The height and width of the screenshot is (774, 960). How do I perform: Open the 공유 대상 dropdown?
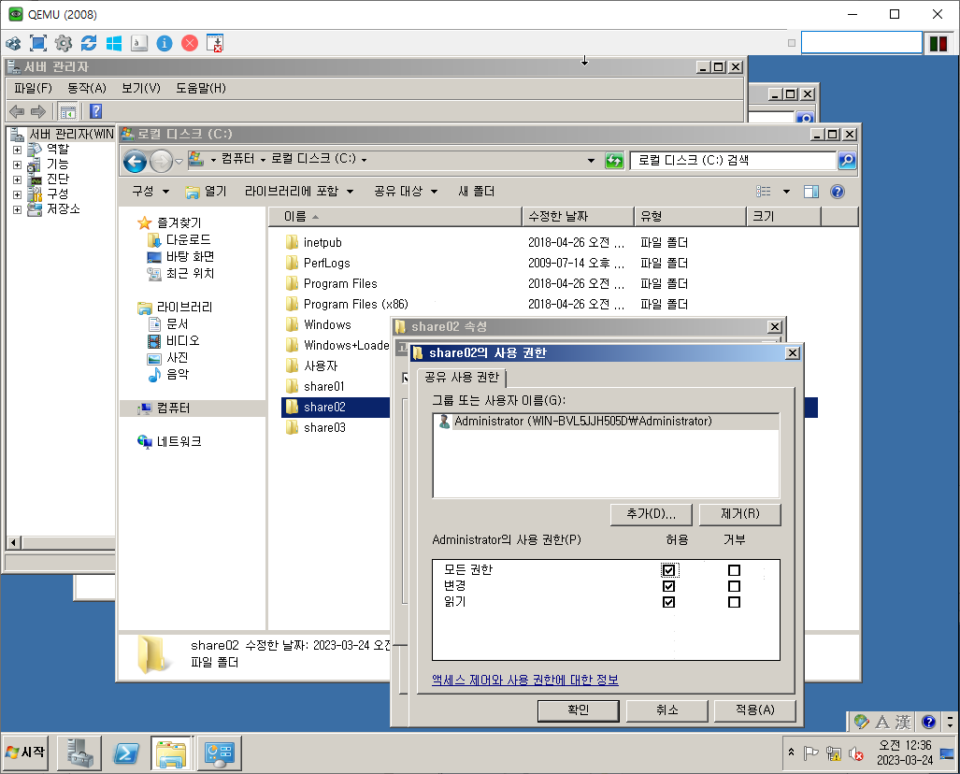(x=406, y=192)
